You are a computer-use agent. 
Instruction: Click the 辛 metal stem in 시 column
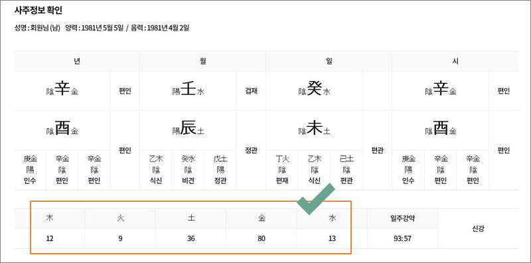441,89
